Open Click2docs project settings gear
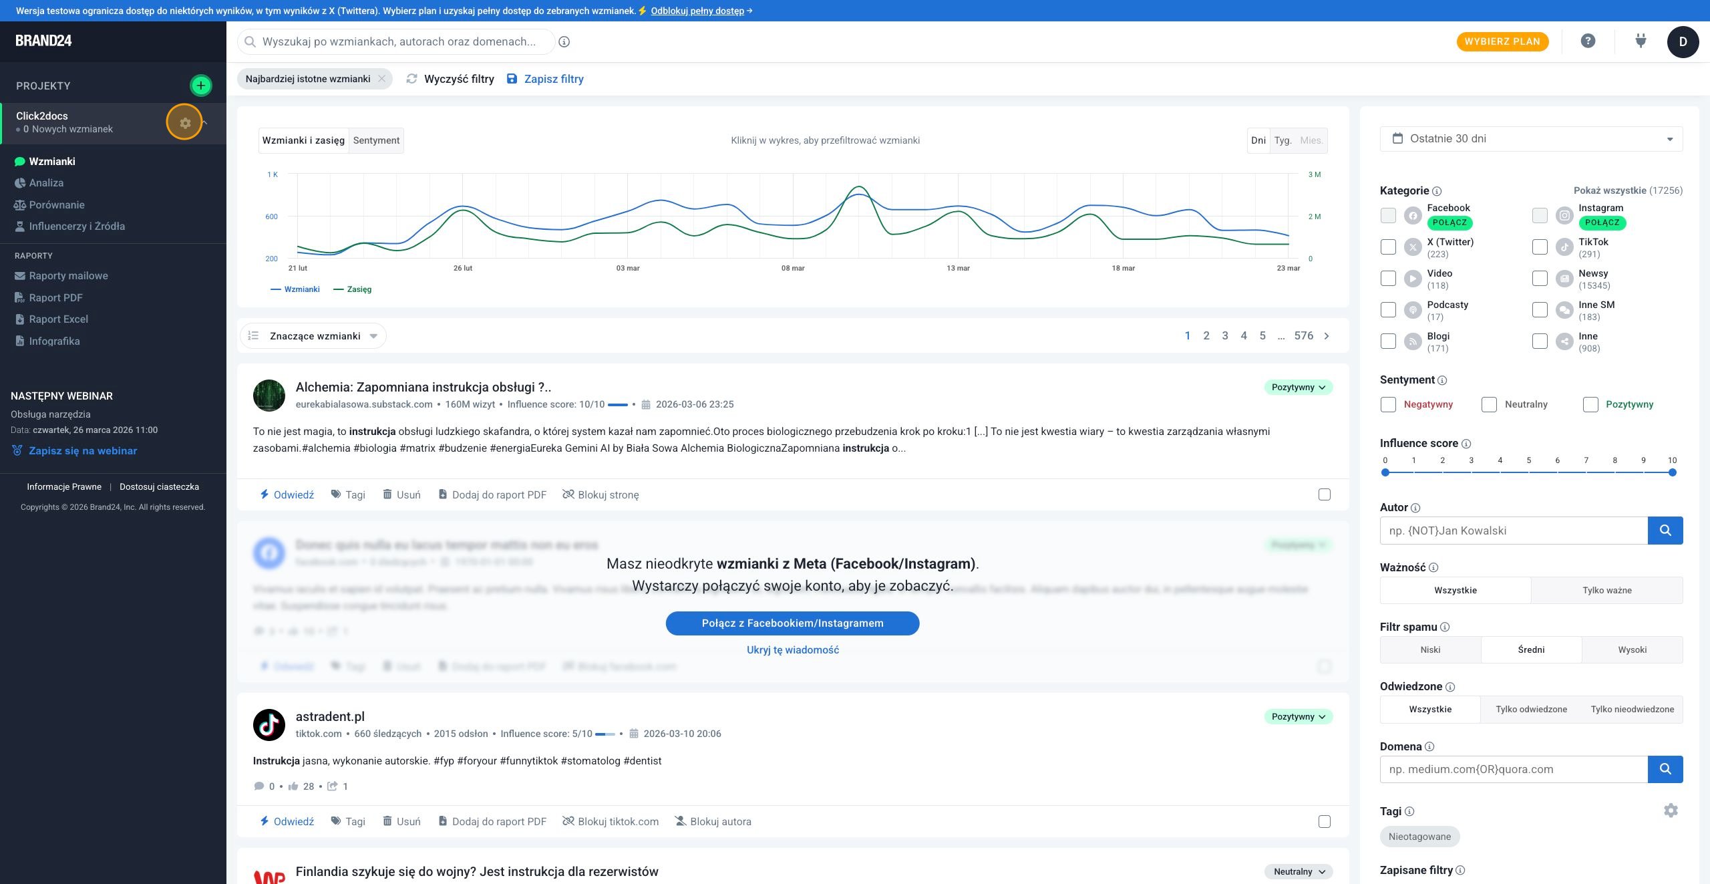This screenshot has width=1710, height=884. 184,122
